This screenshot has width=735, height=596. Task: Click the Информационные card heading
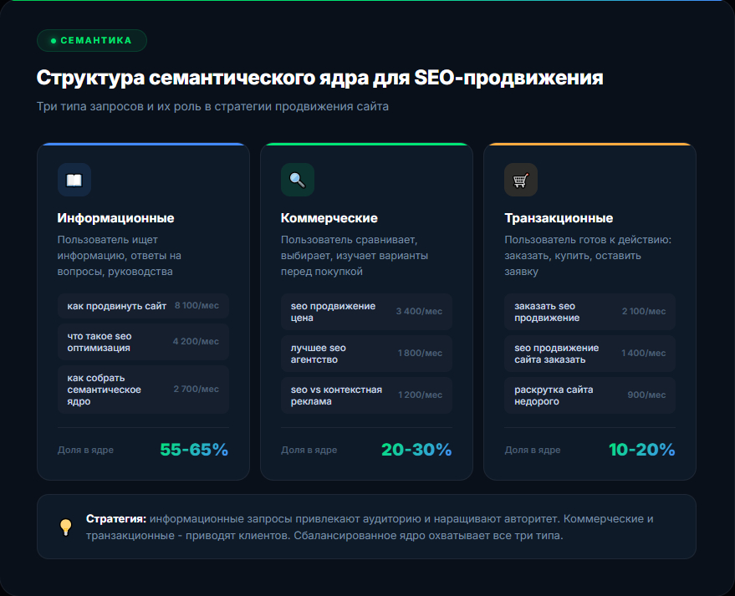(x=115, y=218)
